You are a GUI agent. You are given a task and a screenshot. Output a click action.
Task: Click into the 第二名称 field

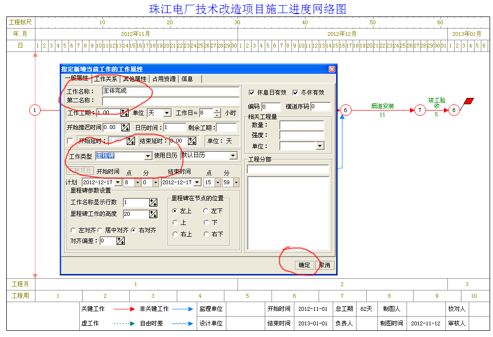(170, 101)
